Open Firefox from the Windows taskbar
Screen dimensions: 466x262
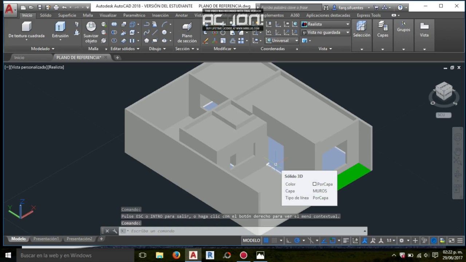point(176,255)
